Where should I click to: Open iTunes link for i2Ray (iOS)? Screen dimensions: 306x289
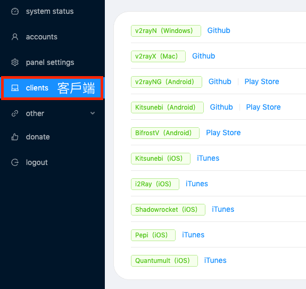tap(197, 184)
